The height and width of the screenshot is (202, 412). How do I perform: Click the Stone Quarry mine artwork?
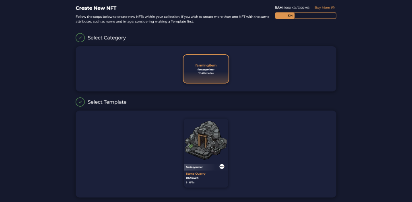point(206,140)
